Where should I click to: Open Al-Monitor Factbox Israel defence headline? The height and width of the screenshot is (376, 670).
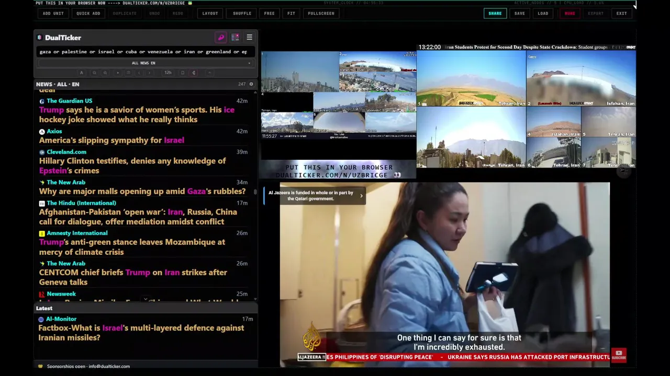(x=141, y=333)
